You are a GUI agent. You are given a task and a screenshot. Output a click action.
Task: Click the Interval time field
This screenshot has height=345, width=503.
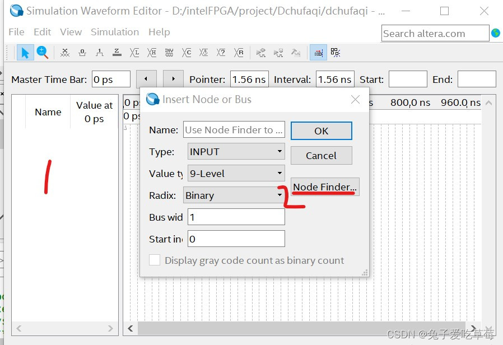335,79
